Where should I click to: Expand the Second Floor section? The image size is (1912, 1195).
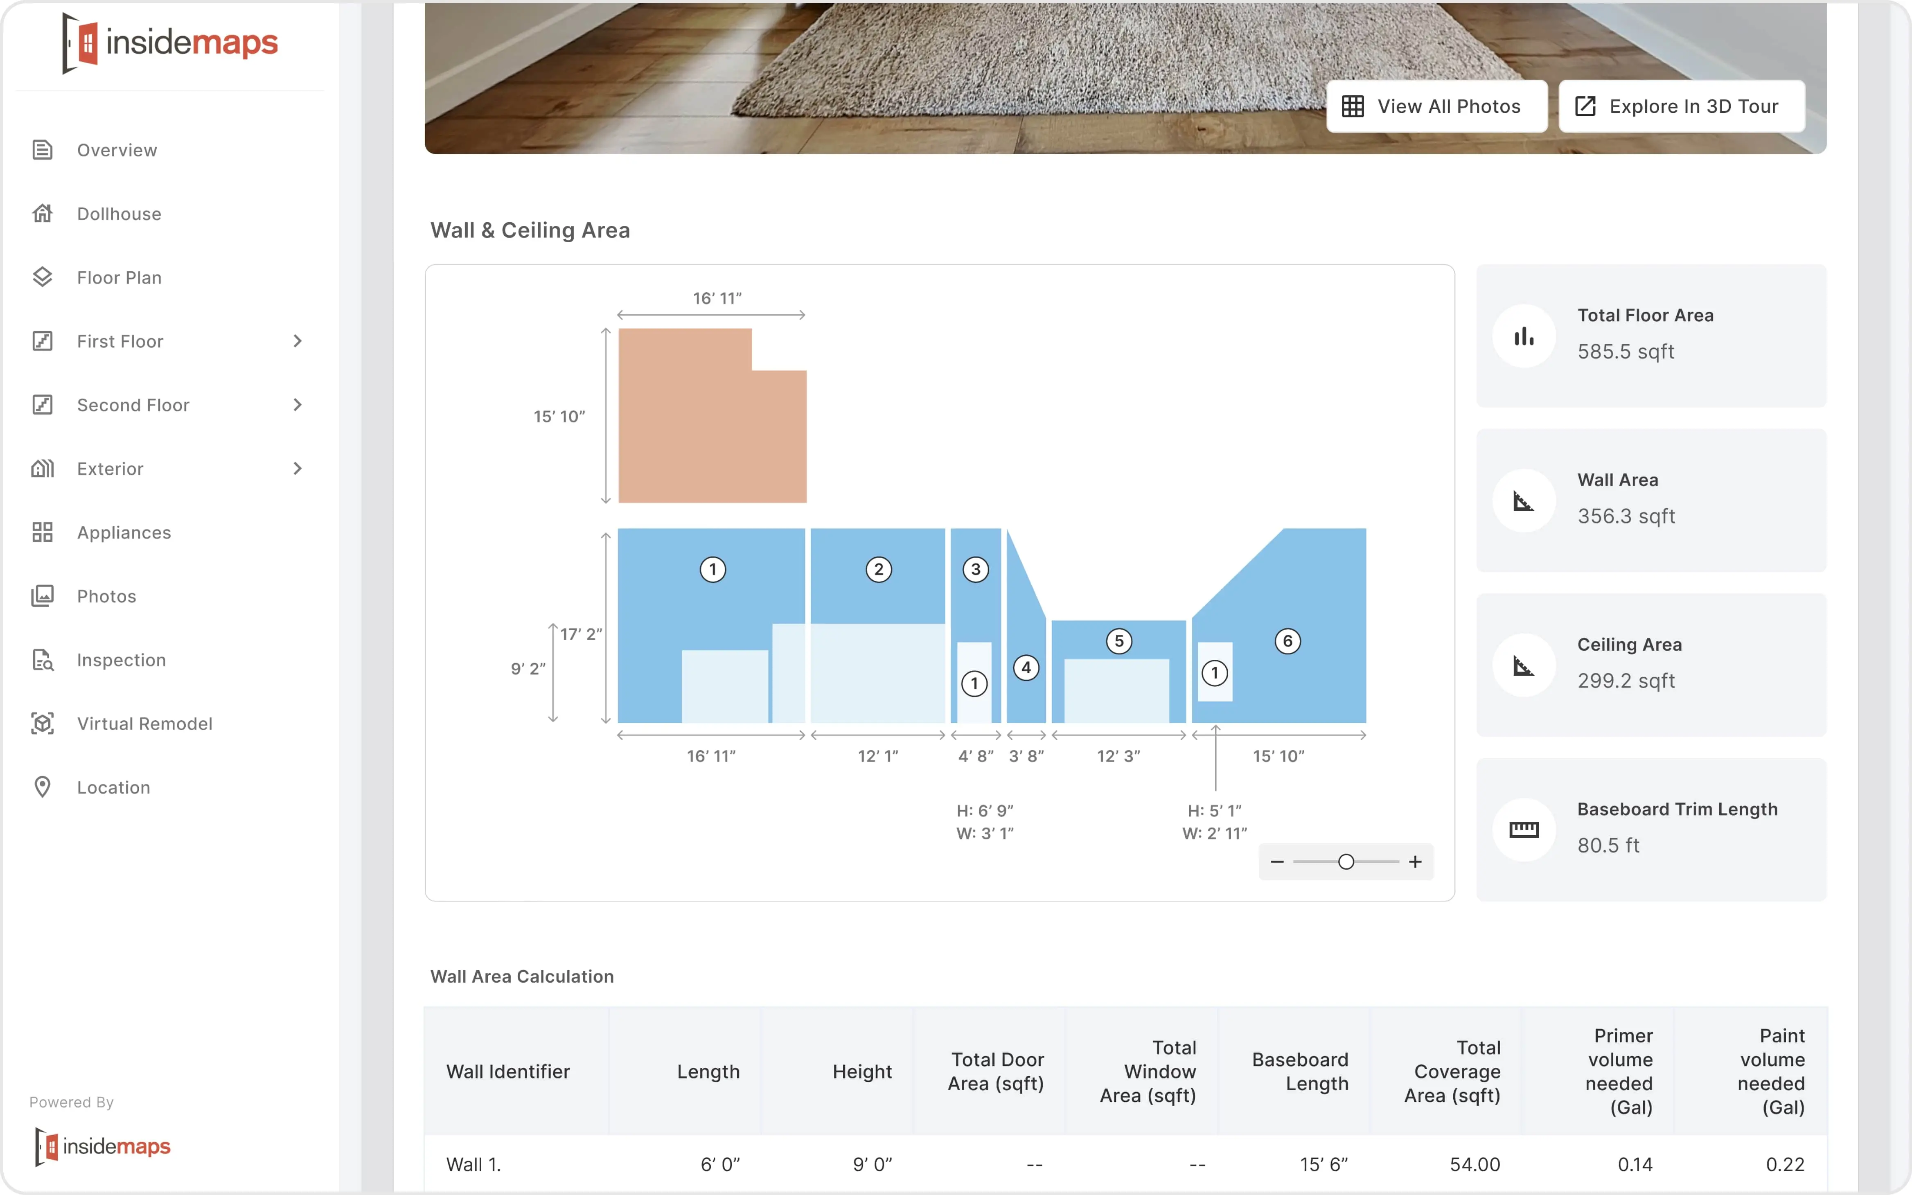click(x=297, y=405)
